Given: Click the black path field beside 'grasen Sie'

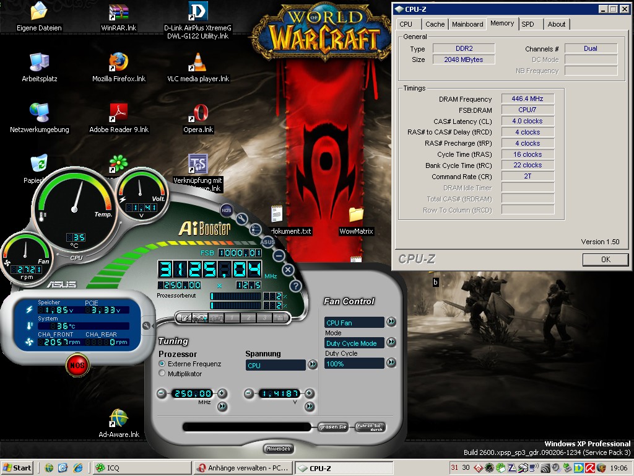Looking at the screenshot, I should pos(247,427).
